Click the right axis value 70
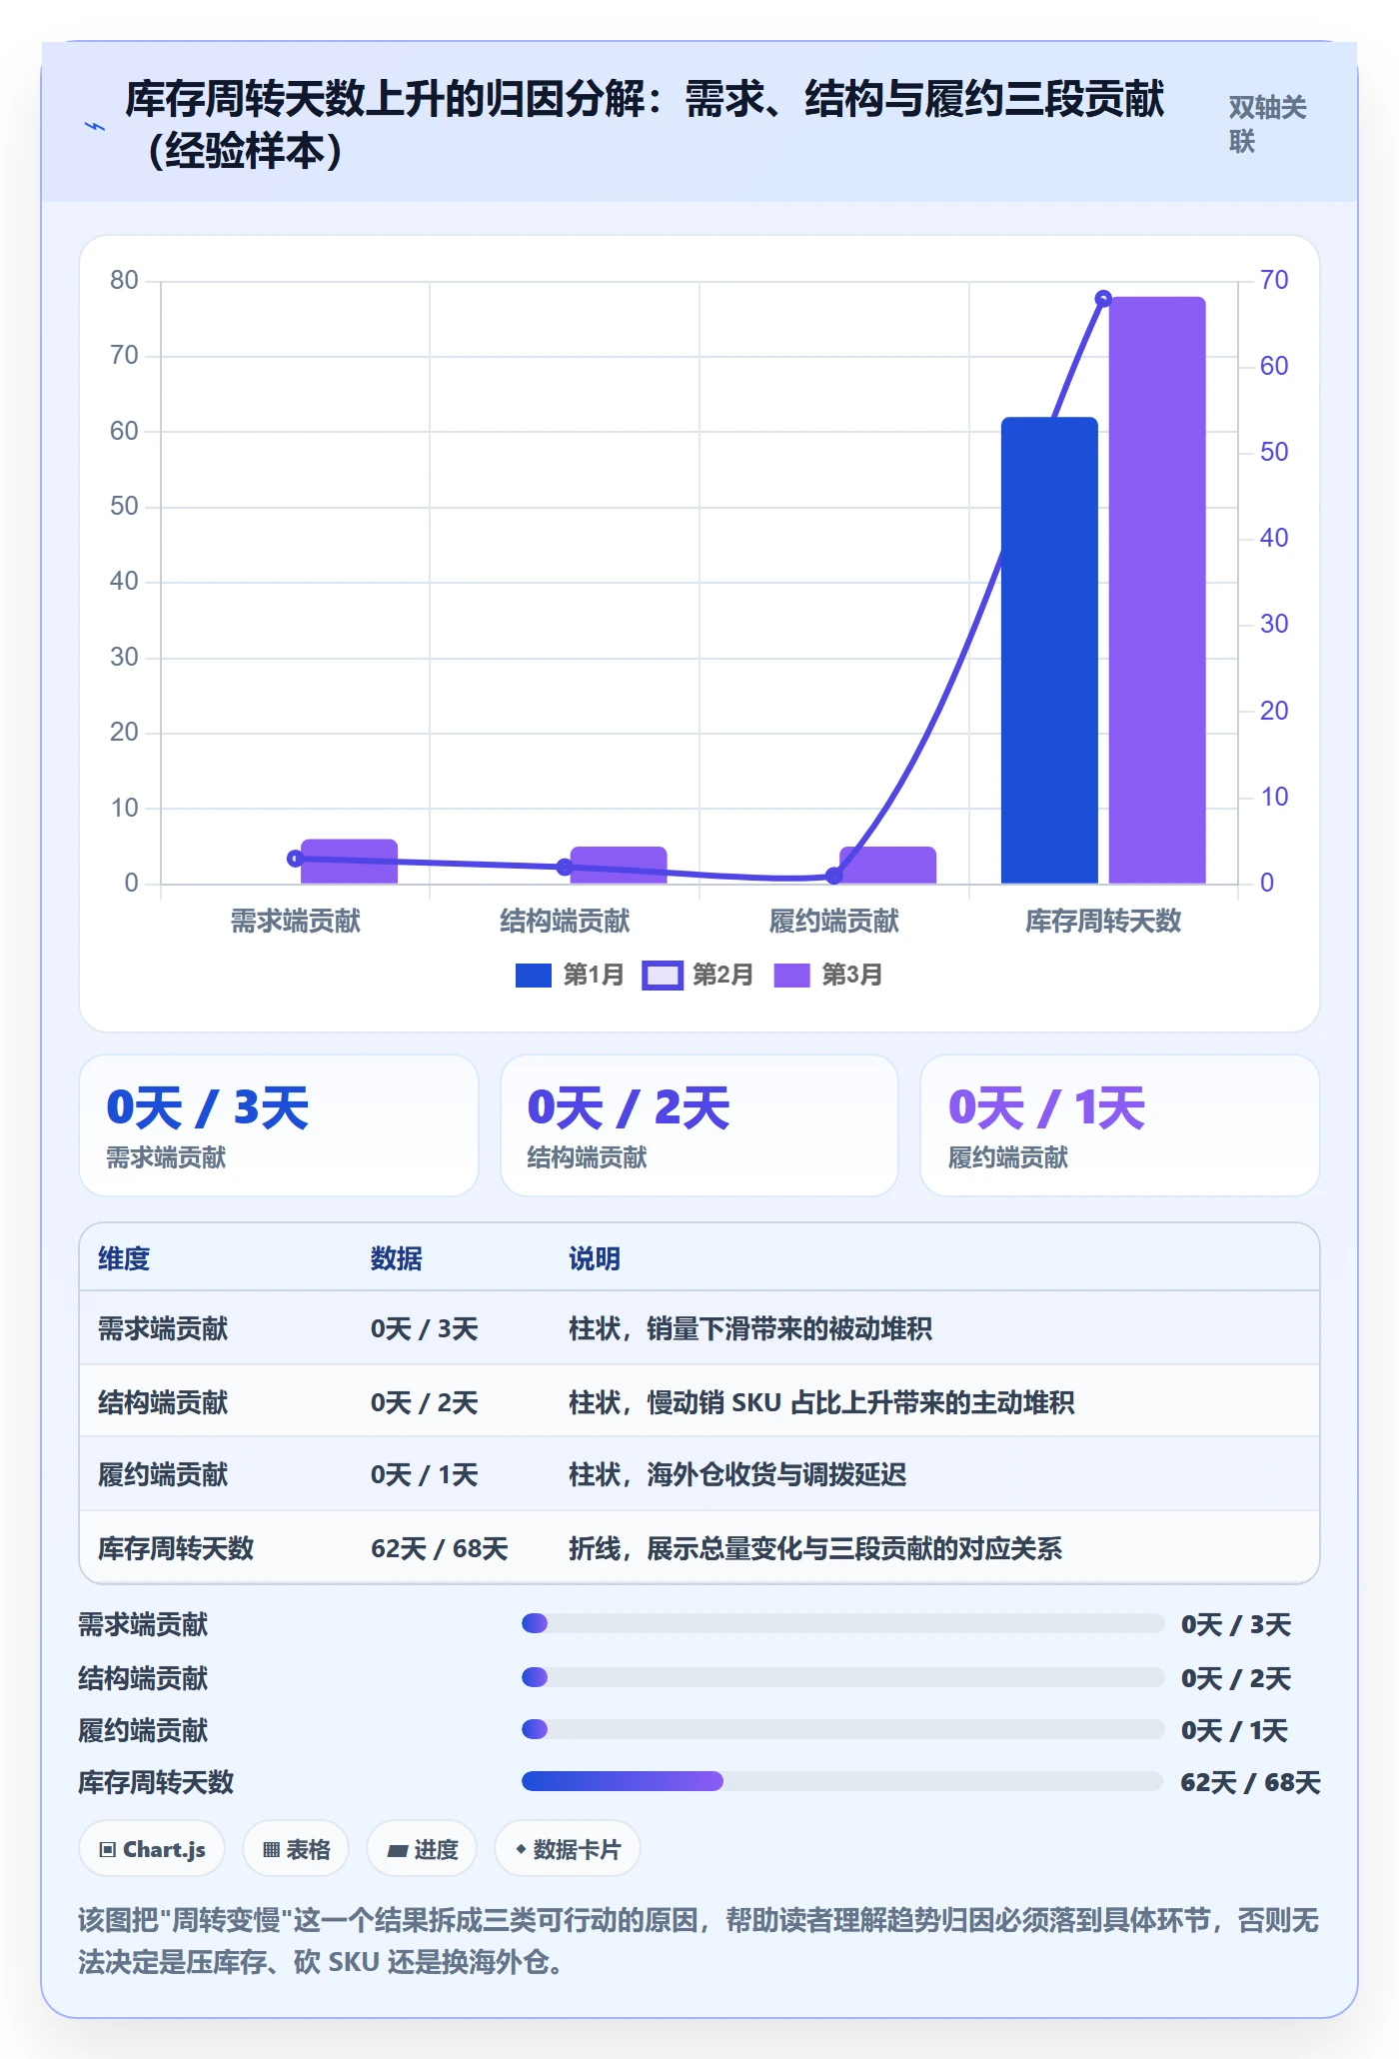Image resolution: width=1399 pixels, height=2059 pixels. [1274, 280]
